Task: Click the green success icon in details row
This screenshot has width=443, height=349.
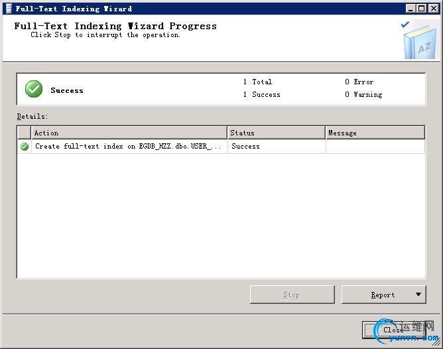Action: (x=25, y=147)
